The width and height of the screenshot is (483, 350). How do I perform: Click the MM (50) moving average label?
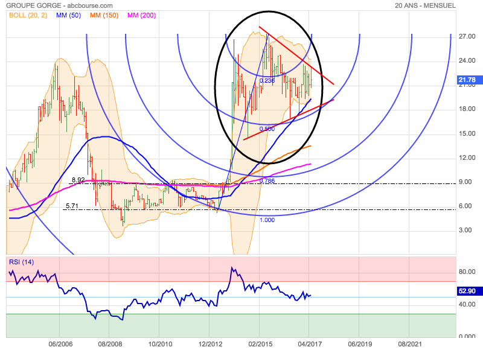click(x=68, y=15)
